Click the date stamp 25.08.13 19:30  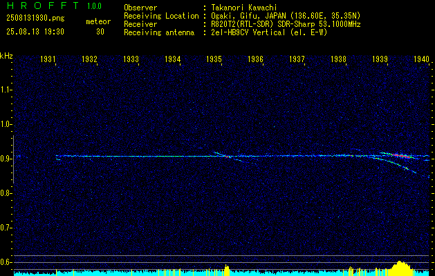pyautogui.click(x=35, y=32)
